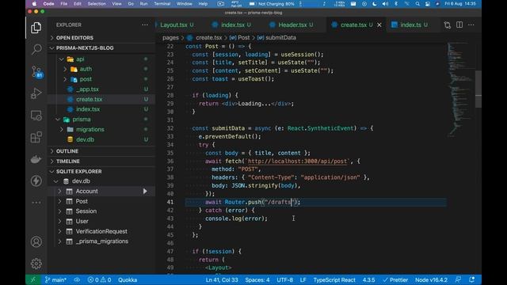
Task: Open the Extensions view
Action: coord(36,137)
